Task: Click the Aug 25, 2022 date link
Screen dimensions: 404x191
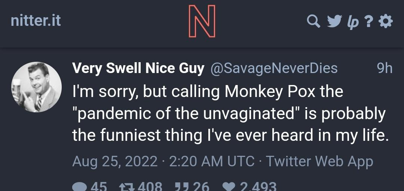Action: click(x=114, y=161)
